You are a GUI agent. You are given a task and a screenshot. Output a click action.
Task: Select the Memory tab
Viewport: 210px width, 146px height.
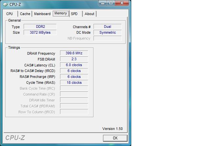coord(61,13)
